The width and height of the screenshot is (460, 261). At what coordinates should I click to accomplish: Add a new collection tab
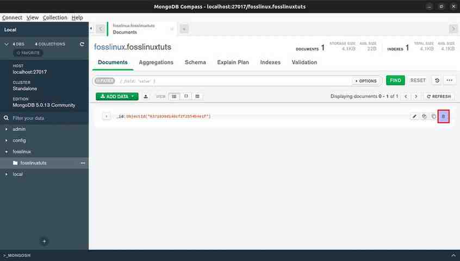pyautogui.click(x=184, y=29)
